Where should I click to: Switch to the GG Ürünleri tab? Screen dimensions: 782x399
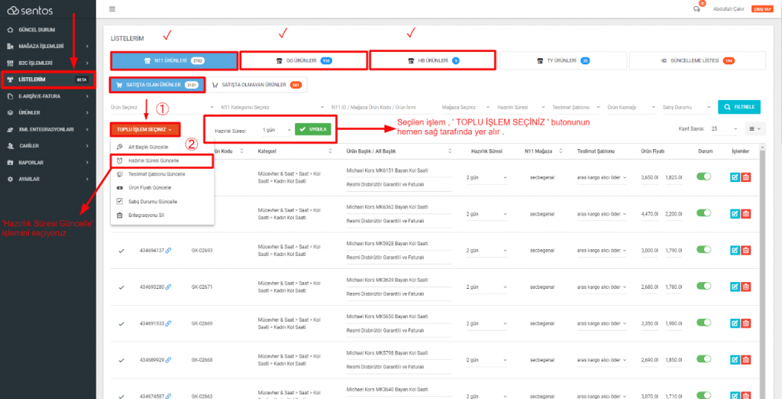(302, 60)
